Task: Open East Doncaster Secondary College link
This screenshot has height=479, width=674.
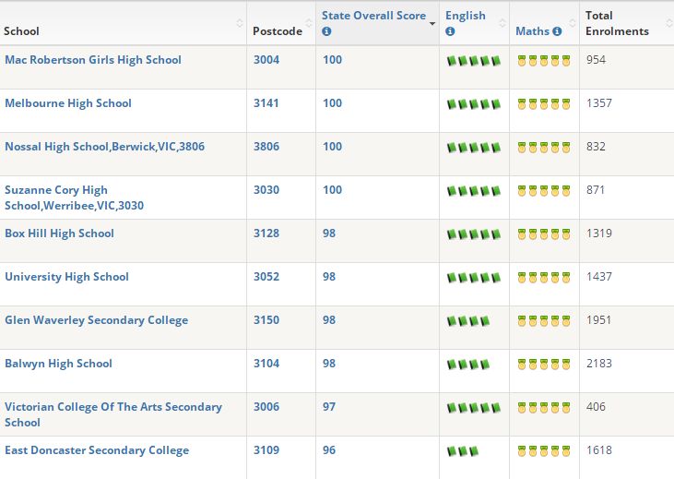Action: point(97,450)
